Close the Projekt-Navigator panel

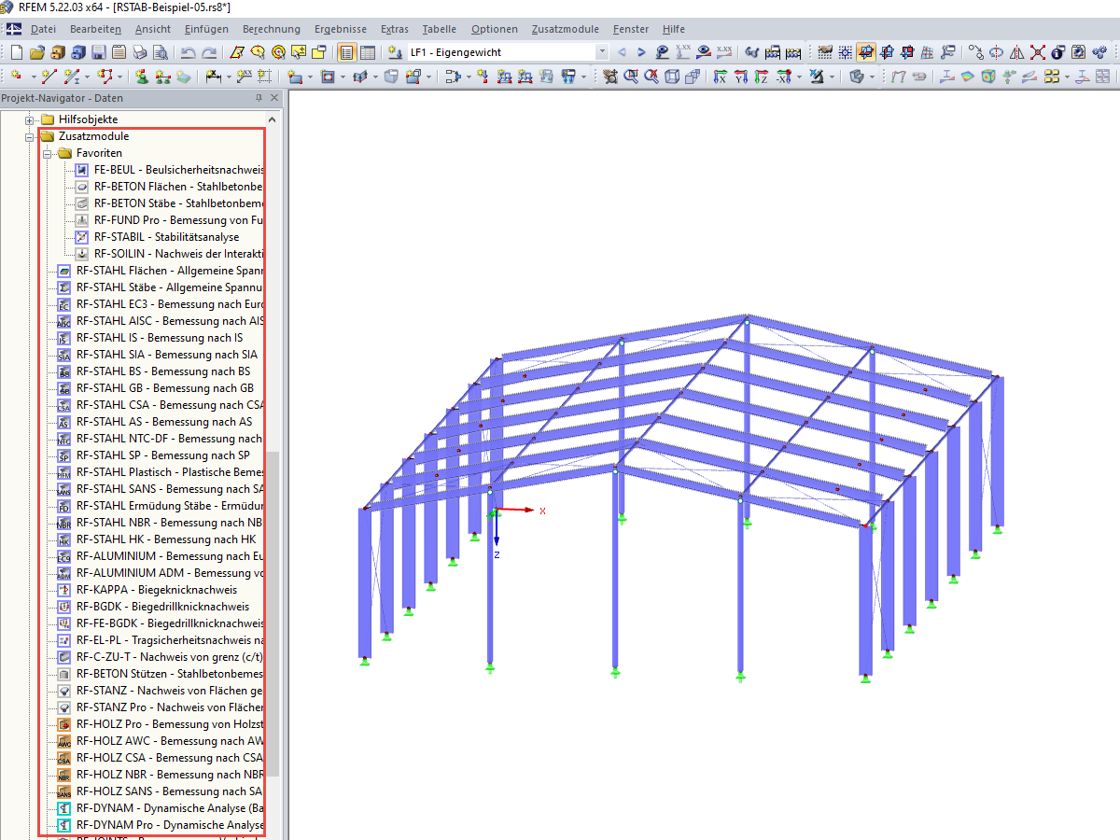(x=273, y=98)
